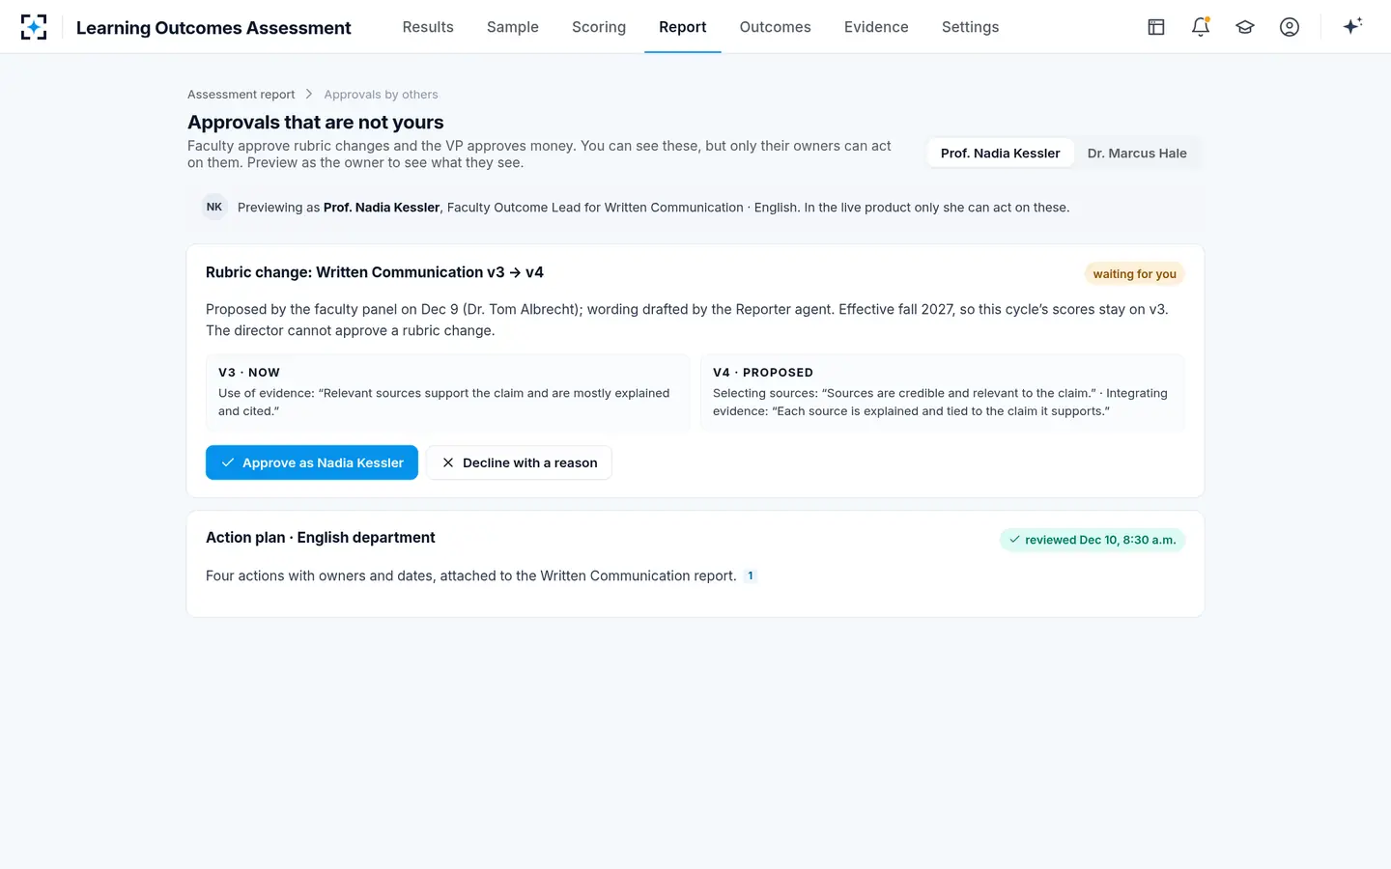Preview as Dr. Marcus Hale

click(1137, 153)
